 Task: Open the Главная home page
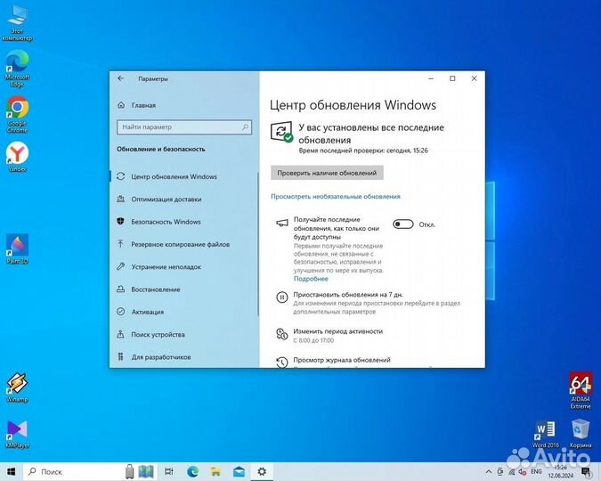coord(142,104)
